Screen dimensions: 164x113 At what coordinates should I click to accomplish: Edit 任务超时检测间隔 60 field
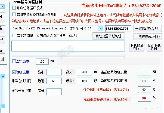click(x=144, y=90)
